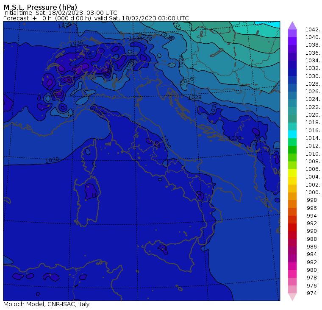
Task: Click the 1022. legend label
Action: point(313,107)
